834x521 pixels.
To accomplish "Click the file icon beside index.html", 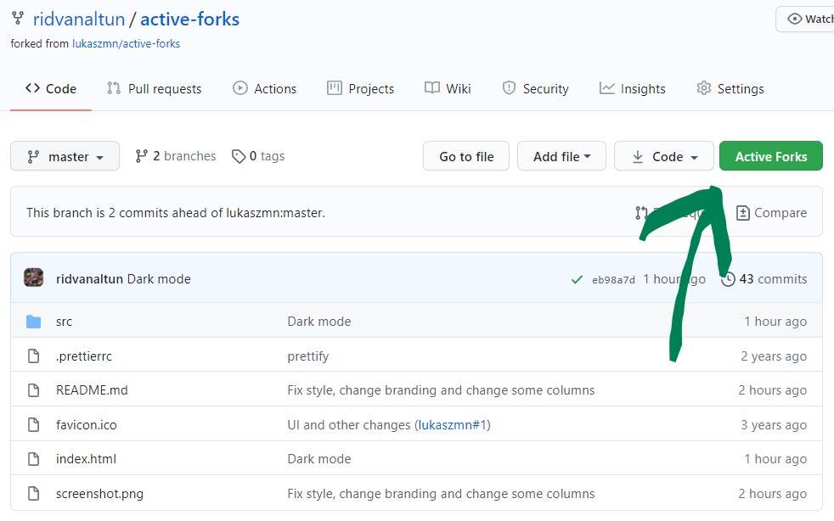I will [x=33, y=459].
